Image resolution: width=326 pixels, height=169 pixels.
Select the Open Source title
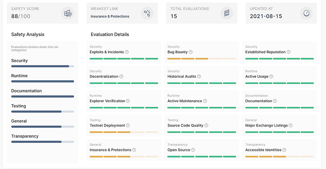pos(179,150)
